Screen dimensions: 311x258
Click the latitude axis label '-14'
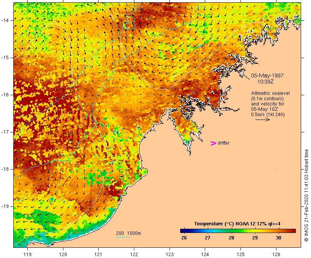click(5, 20)
